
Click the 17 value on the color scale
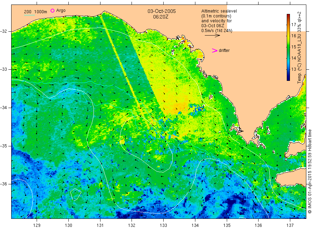pos(293,25)
